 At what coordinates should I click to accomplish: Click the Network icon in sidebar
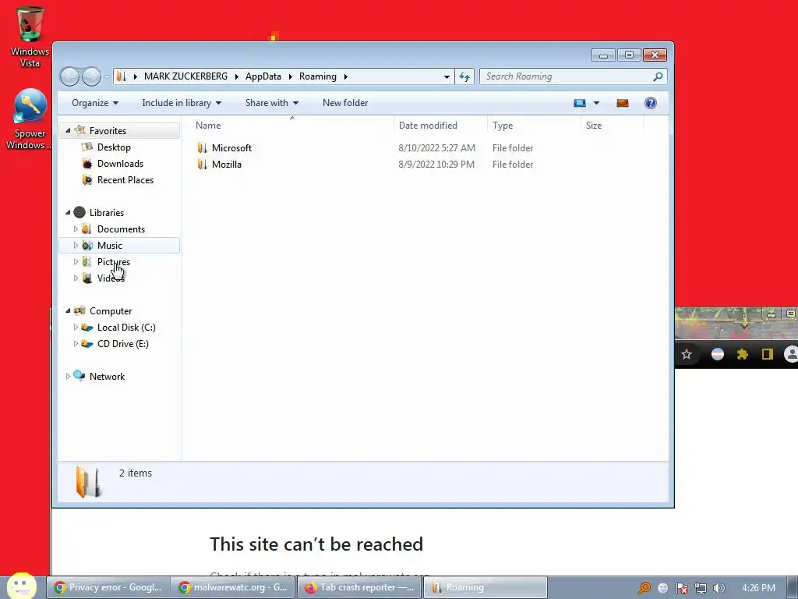click(x=79, y=376)
